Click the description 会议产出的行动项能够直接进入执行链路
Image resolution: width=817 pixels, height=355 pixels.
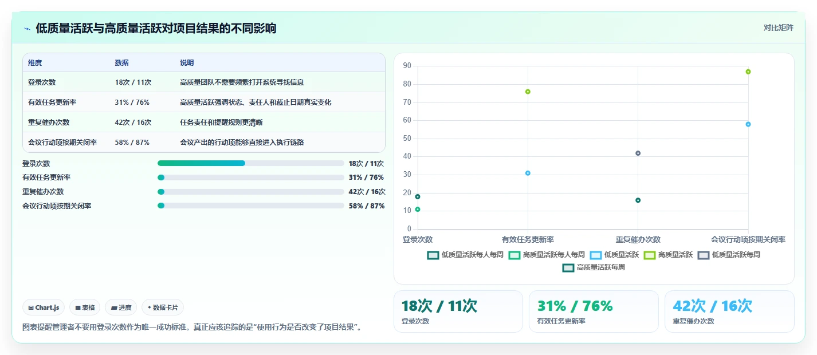point(242,143)
